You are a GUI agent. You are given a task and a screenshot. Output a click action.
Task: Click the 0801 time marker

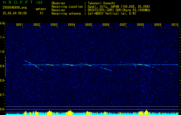coord(19,25)
